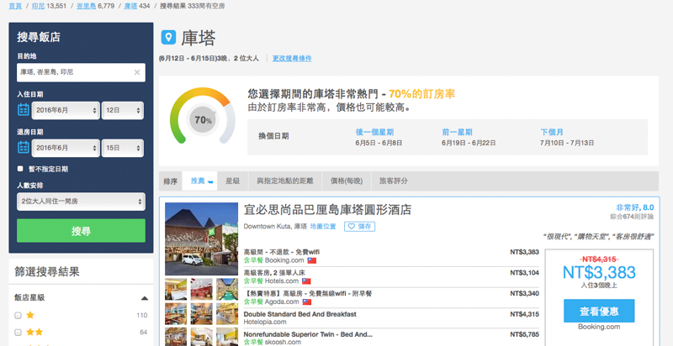Screen dimensions: 673x346
Task: Click the check-out calendar icon
Action: tap(24, 147)
